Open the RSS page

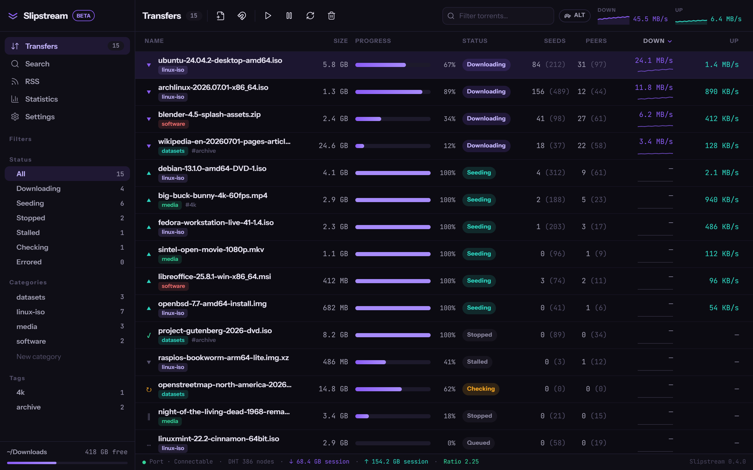click(67, 81)
